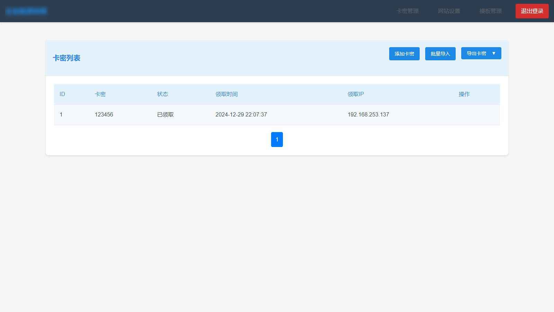Click the 操作 column header

click(464, 94)
